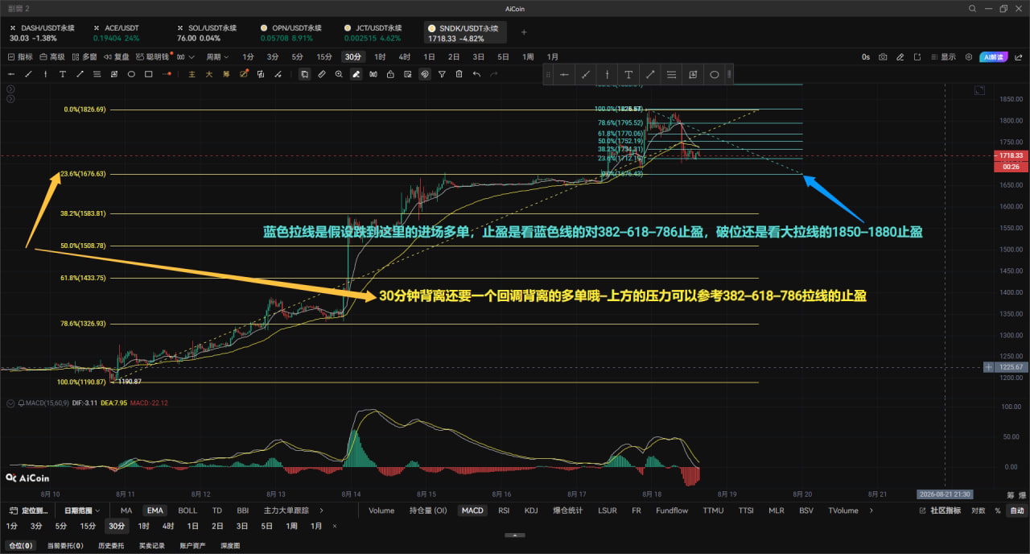
Task: Expand the 周期 period dropdown
Action: (217, 57)
